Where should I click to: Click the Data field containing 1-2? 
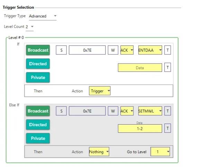point(140,128)
